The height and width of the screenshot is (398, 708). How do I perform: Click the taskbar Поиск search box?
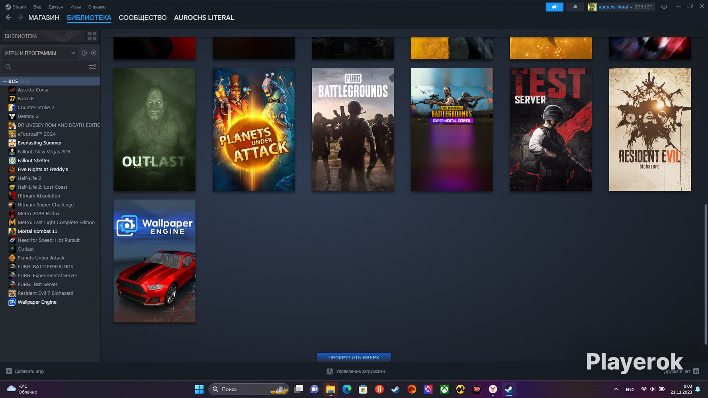249,389
